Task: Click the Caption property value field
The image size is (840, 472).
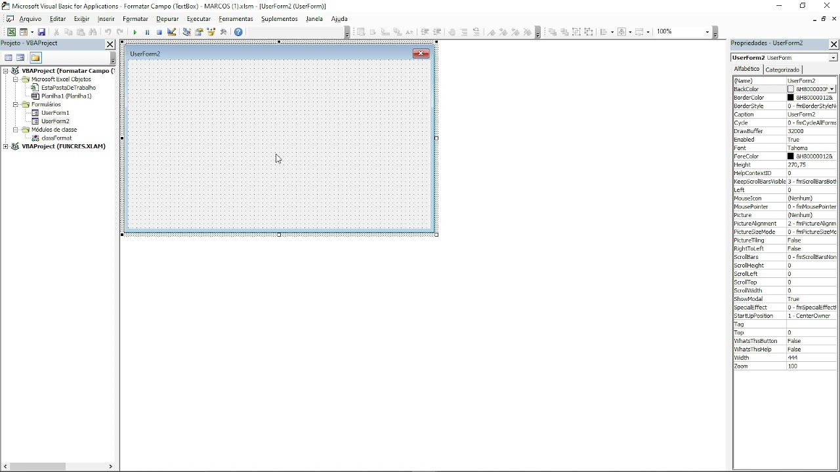Action: pyautogui.click(x=812, y=115)
